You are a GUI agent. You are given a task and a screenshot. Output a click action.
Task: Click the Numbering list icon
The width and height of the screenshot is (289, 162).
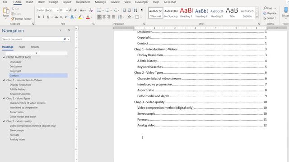tap(107, 10)
